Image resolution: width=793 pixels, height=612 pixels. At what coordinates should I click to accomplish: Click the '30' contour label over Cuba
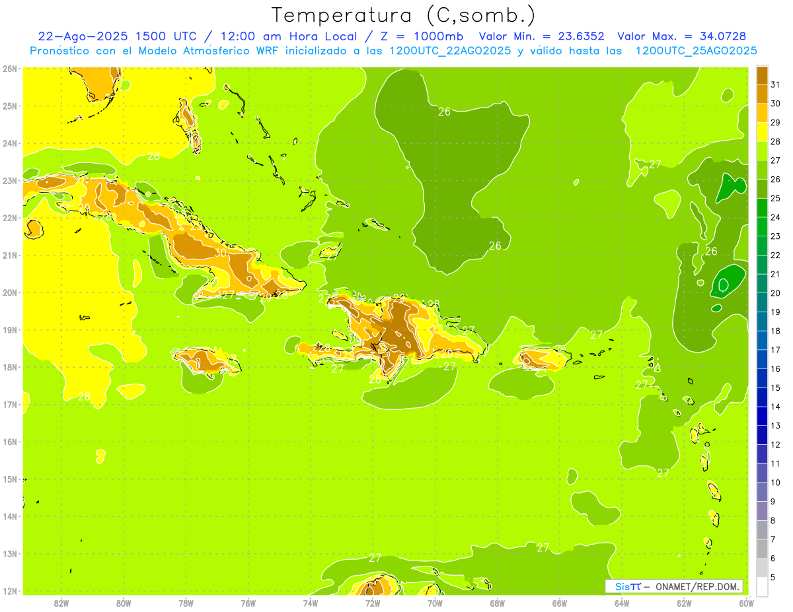point(221,252)
